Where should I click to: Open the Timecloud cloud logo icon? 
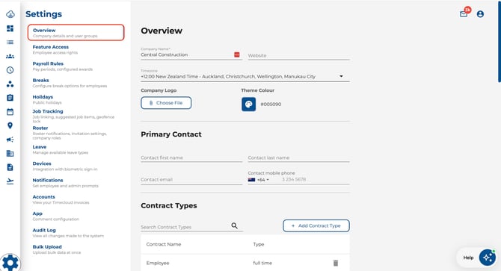click(10, 14)
